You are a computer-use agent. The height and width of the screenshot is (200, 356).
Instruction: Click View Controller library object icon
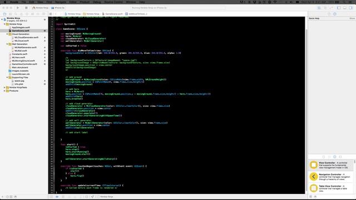[x=314, y=165]
